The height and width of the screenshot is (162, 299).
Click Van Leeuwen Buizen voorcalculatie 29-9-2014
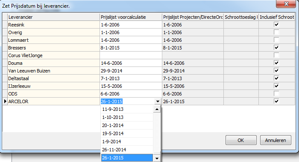pos(131,71)
